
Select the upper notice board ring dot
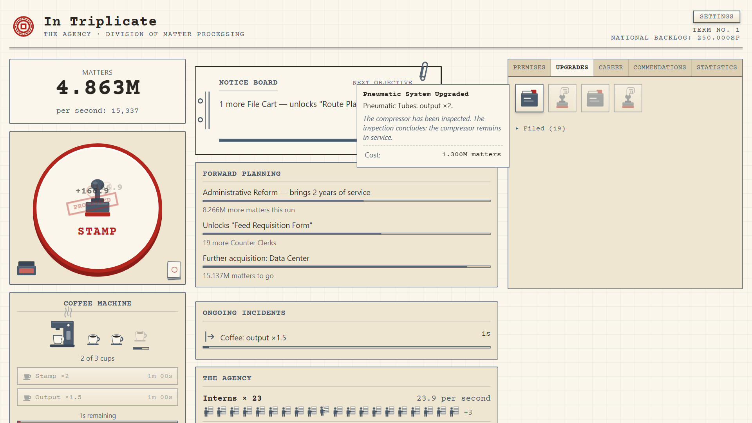click(200, 101)
